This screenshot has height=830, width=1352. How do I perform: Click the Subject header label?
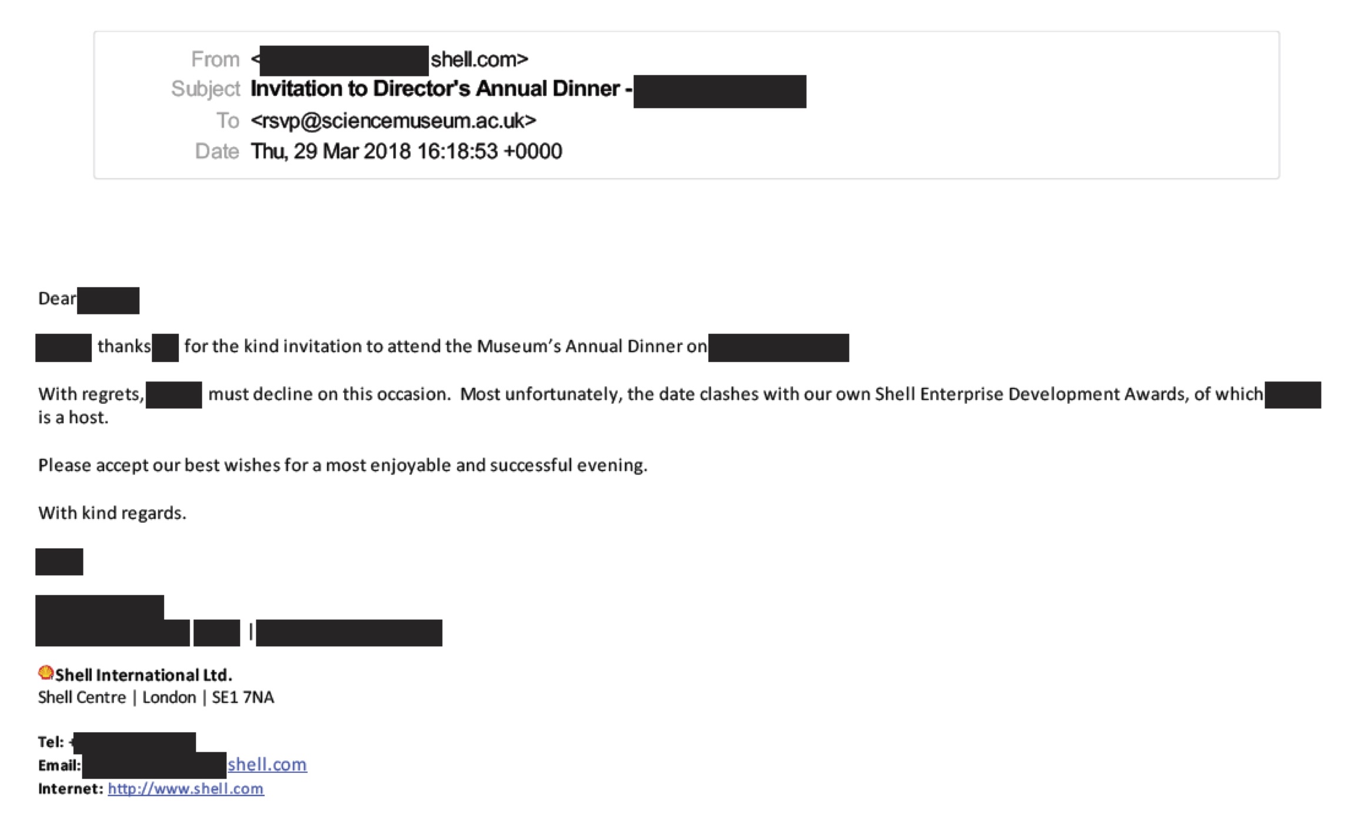(x=205, y=89)
